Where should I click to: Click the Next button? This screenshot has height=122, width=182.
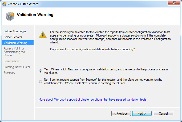142,114
